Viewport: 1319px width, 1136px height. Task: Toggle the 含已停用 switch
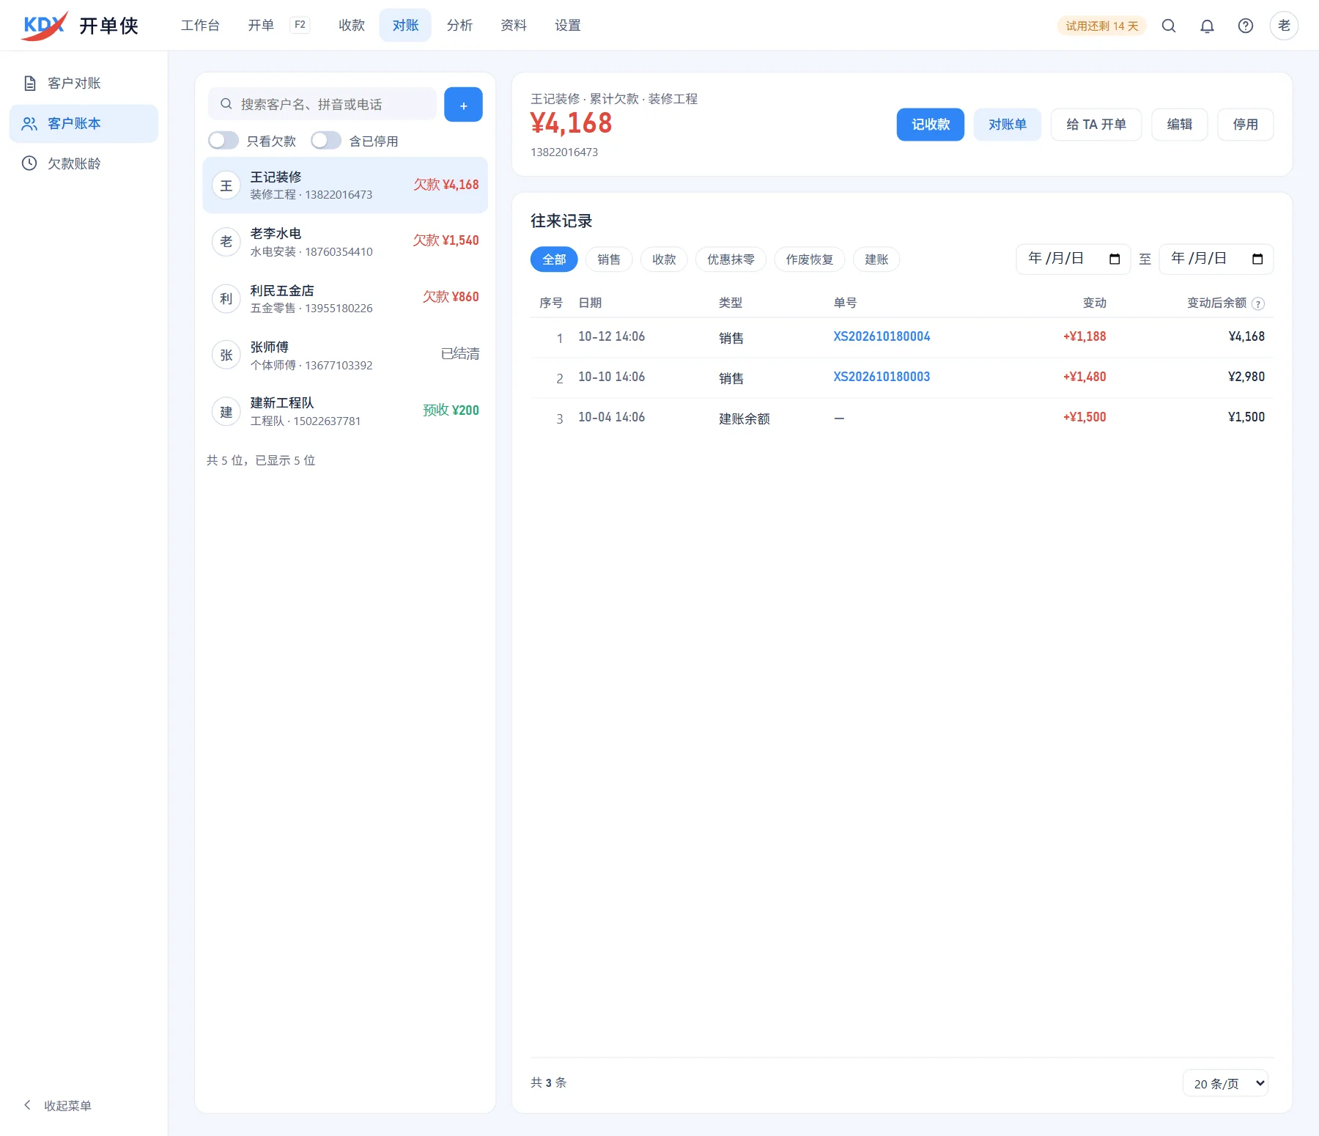click(325, 140)
